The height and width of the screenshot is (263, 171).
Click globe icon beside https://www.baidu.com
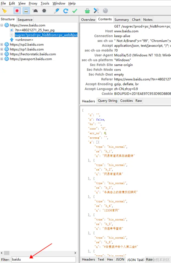pyautogui.click(x=6, y=25)
